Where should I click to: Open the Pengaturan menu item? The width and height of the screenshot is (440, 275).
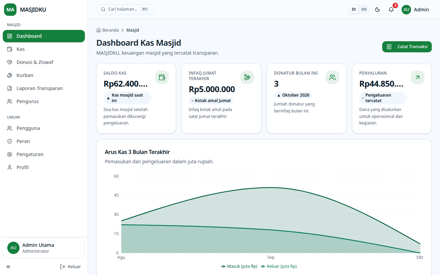44,154
